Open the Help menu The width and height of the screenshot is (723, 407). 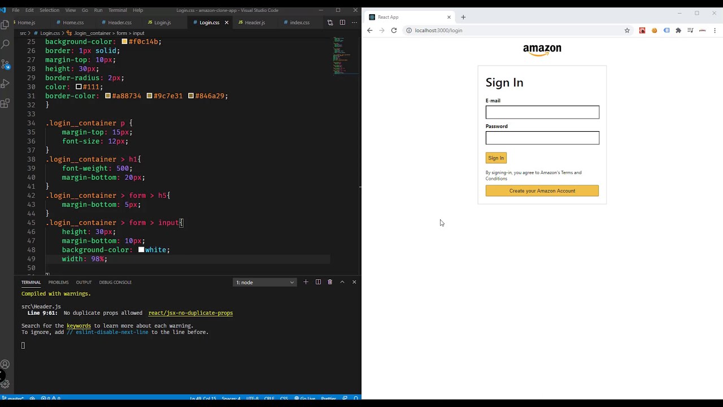coord(138,10)
